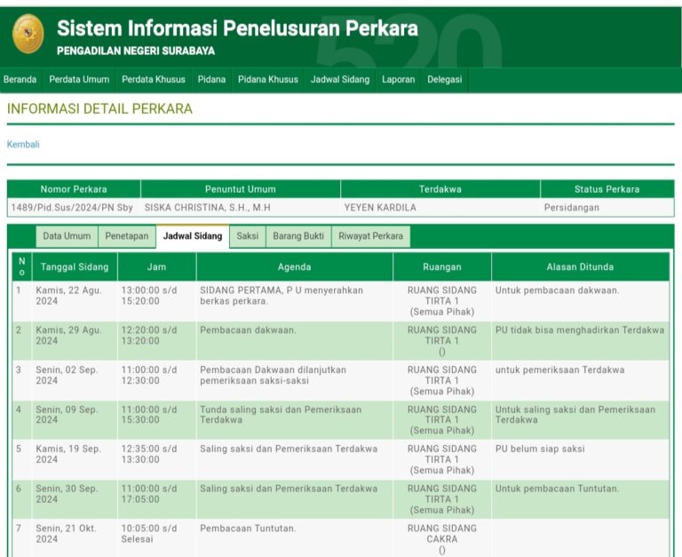Screen dimensions: 682x557
Task: Click time 13:00:00 s/d 15:20:00
Action: click(x=149, y=296)
